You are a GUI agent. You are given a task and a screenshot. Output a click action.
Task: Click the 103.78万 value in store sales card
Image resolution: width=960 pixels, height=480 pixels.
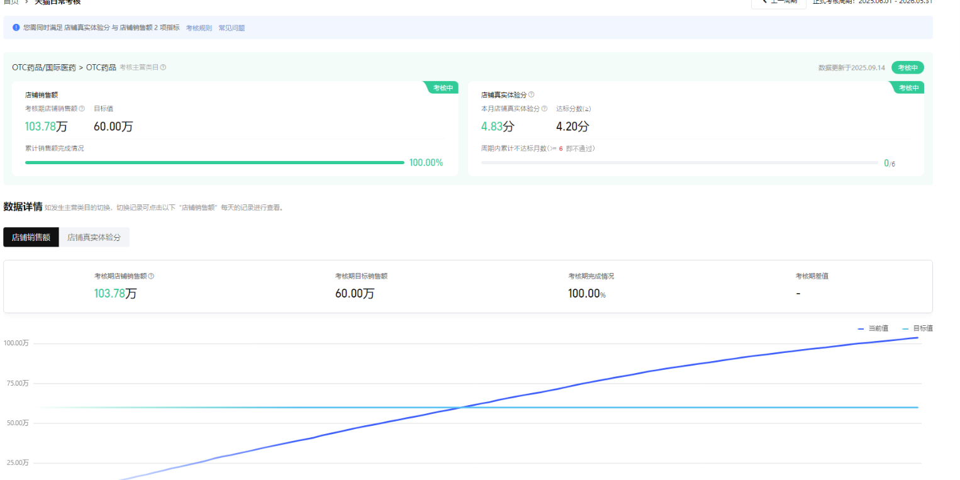pyautogui.click(x=46, y=126)
